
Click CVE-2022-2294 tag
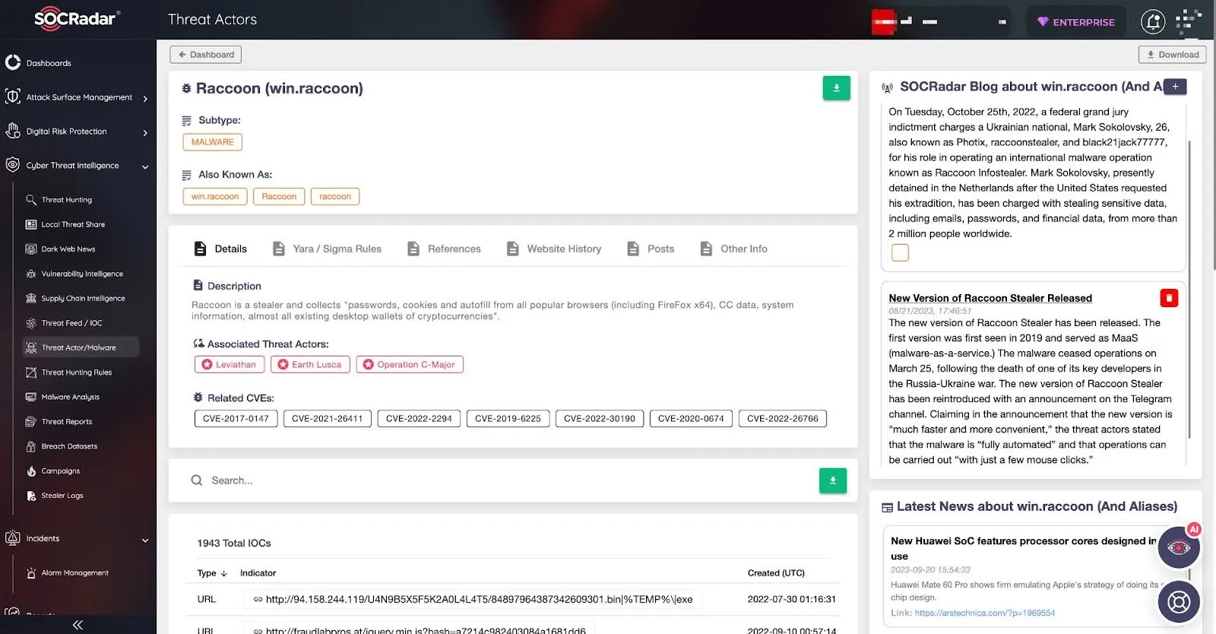[x=419, y=419]
